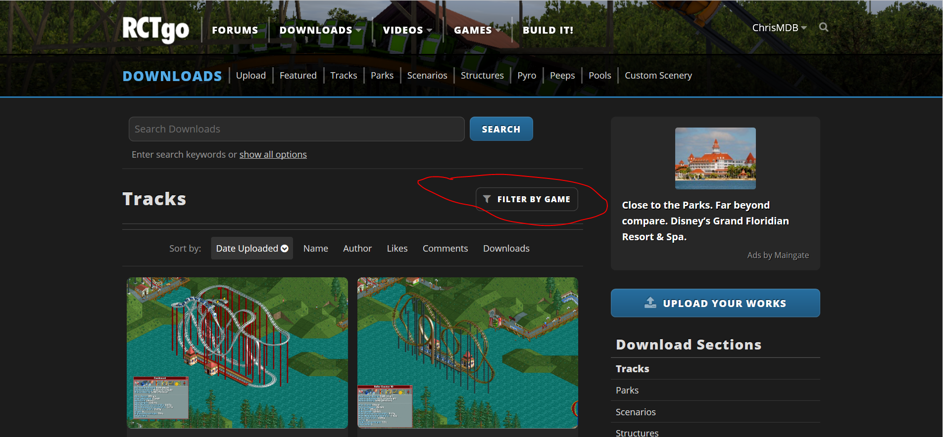Go to the Forums section
Screen dimensions: 943x437
(235, 30)
